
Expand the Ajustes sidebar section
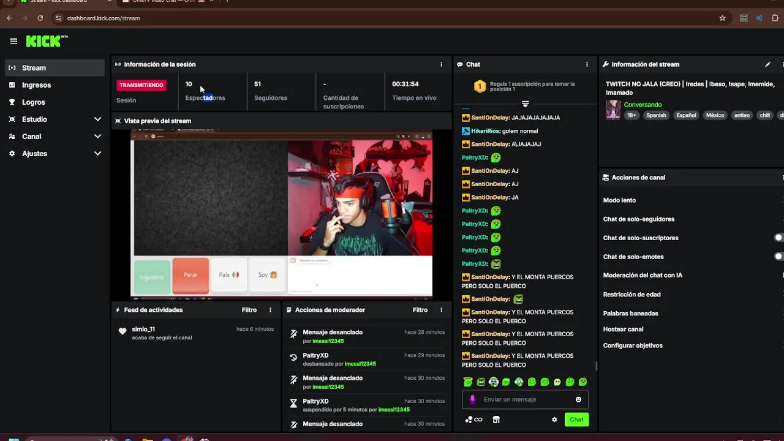coord(55,154)
